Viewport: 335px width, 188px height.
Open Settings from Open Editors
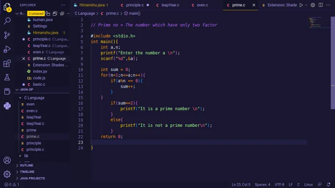point(40,26)
